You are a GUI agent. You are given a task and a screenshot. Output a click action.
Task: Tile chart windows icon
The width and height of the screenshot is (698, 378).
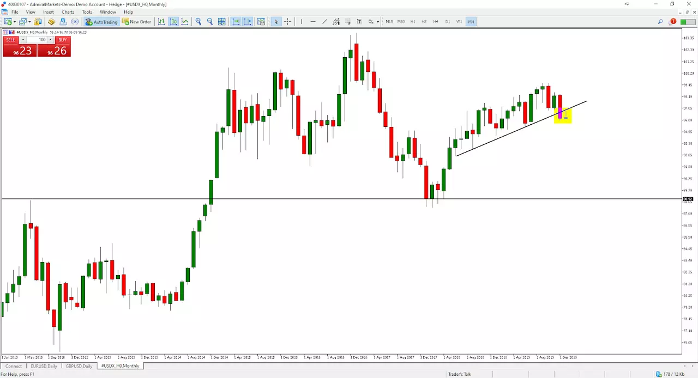point(222,22)
